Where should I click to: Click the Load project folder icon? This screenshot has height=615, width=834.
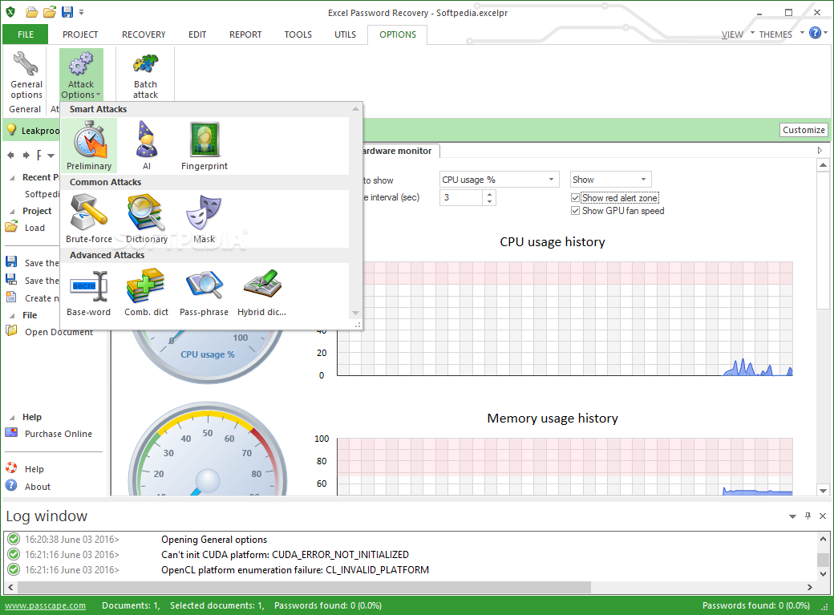pos(11,227)
